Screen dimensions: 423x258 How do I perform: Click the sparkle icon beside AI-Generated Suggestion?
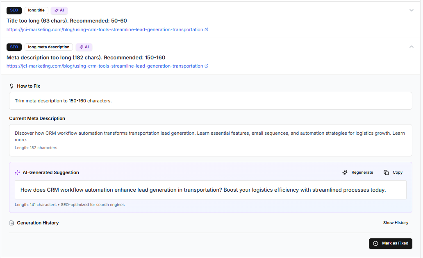point(17,172)
